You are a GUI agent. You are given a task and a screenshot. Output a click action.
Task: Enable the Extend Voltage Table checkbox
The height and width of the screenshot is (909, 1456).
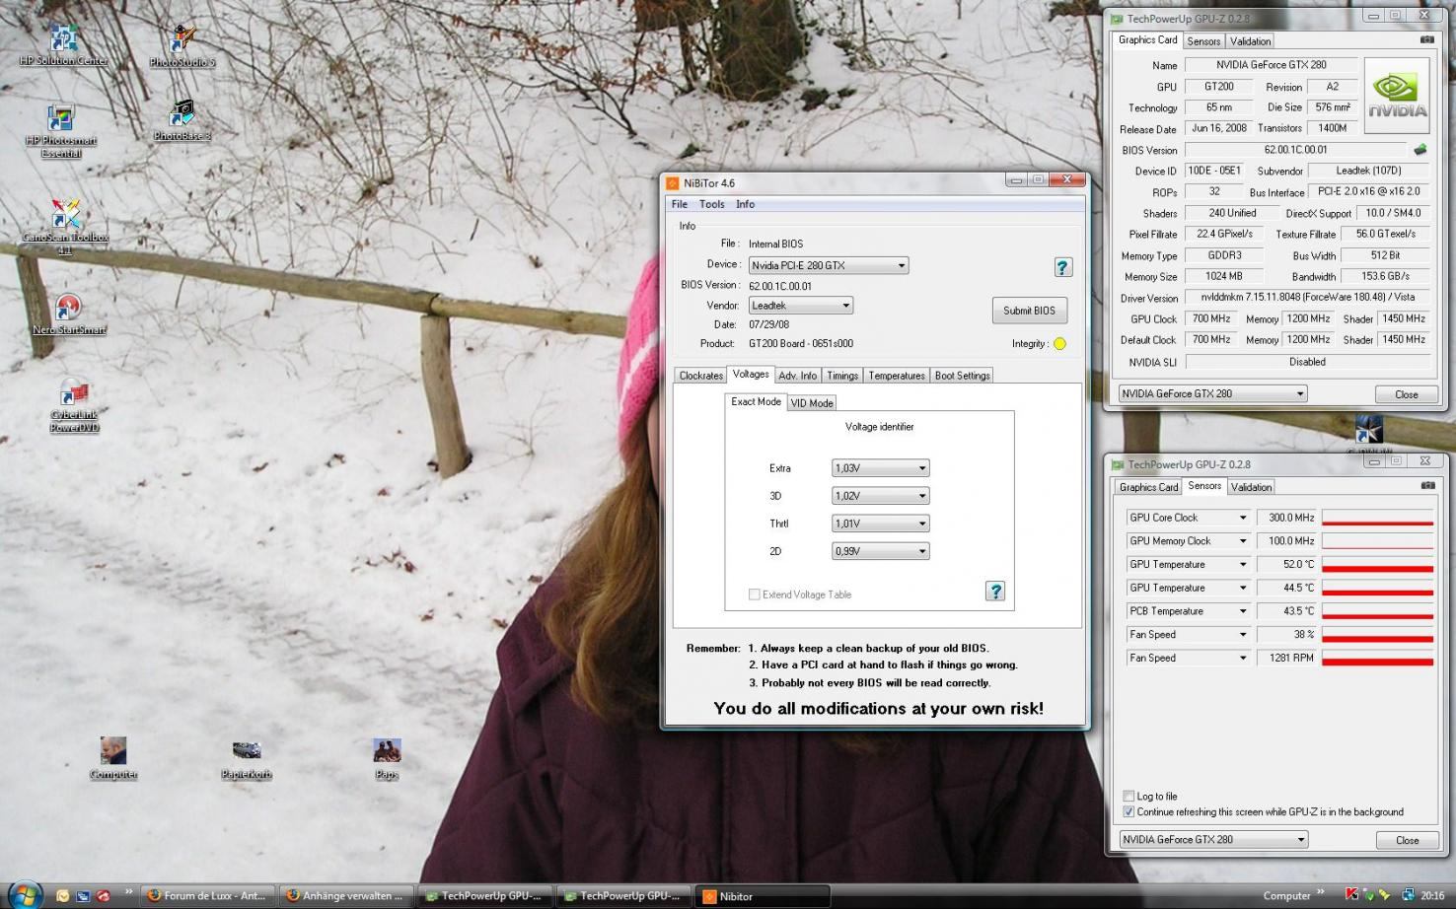[755, 594]
